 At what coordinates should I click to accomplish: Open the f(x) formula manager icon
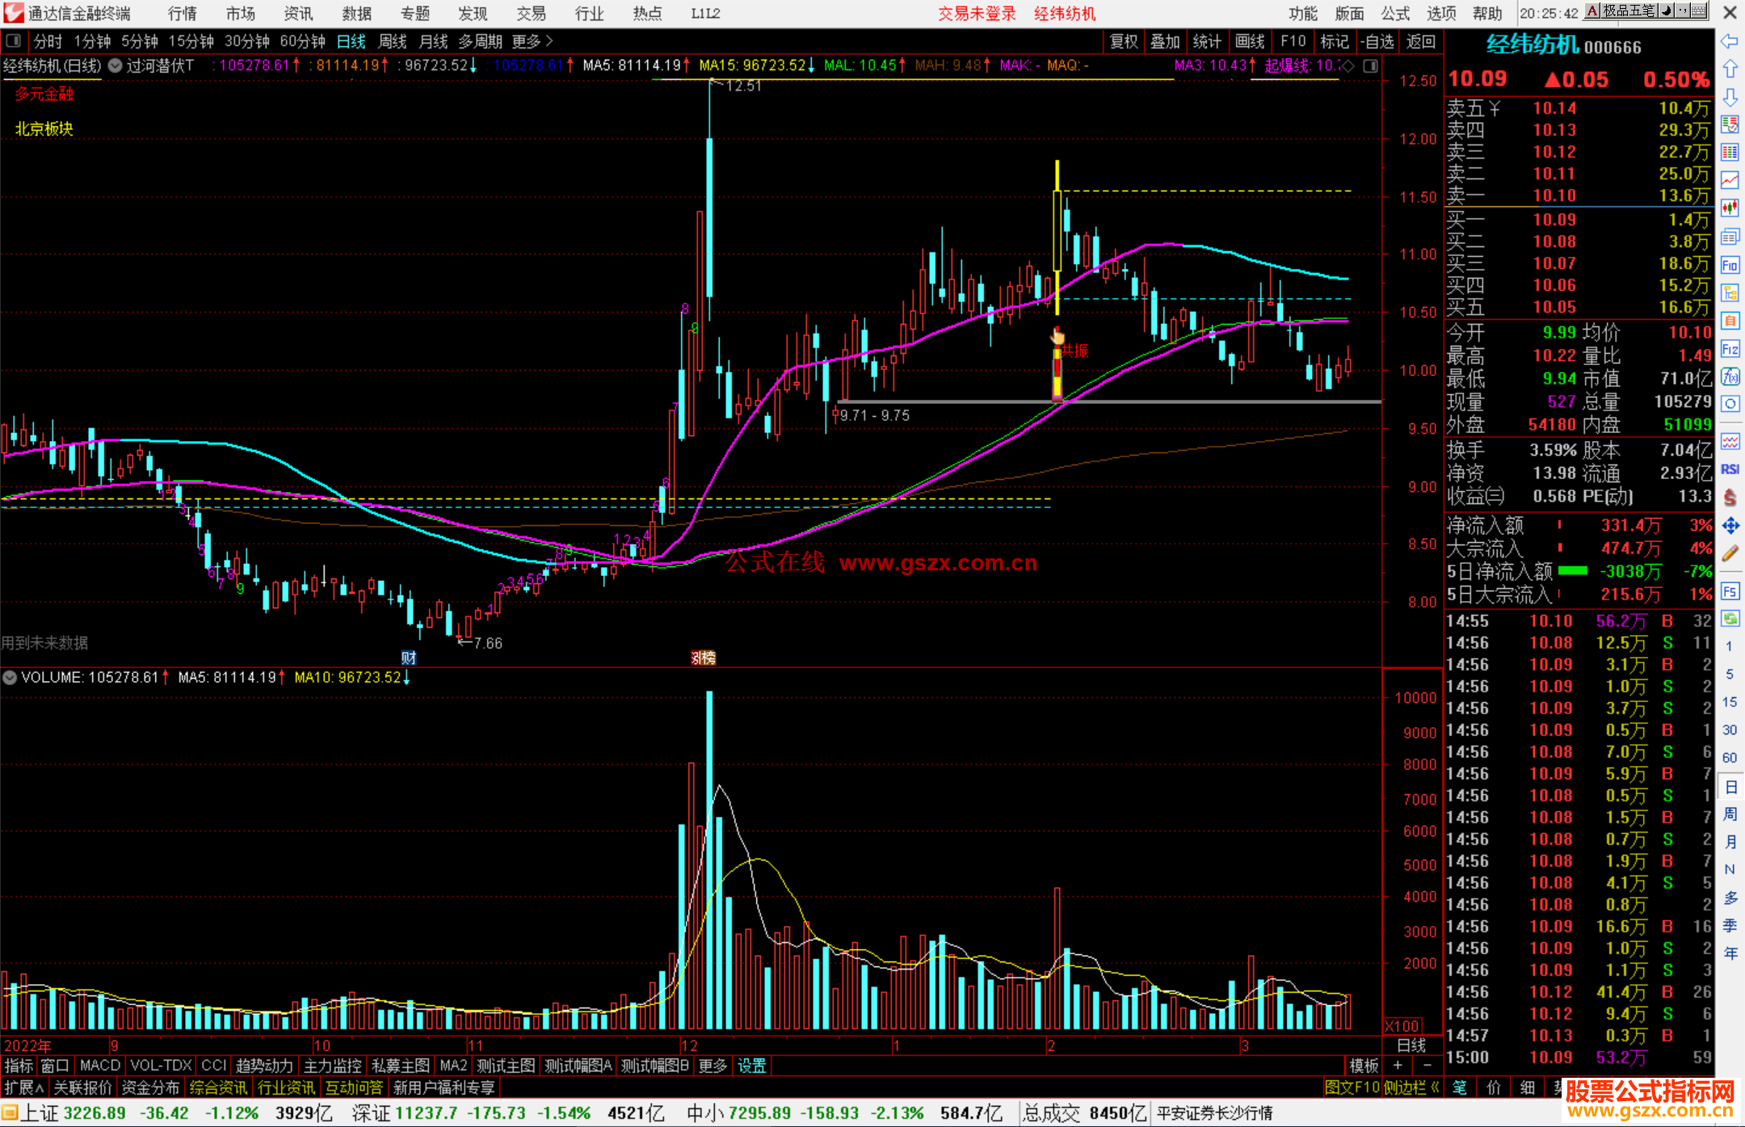point(1730,376)
